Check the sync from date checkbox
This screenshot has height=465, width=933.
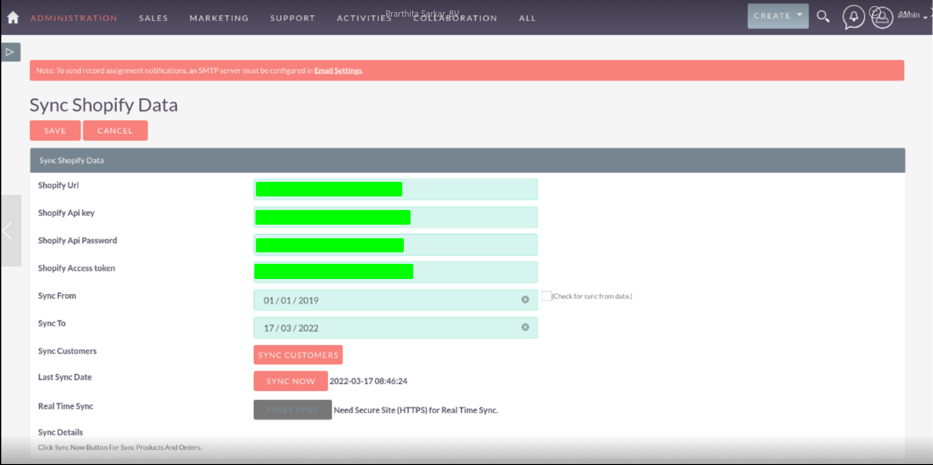pyautogui.click(x=546, y=296)
